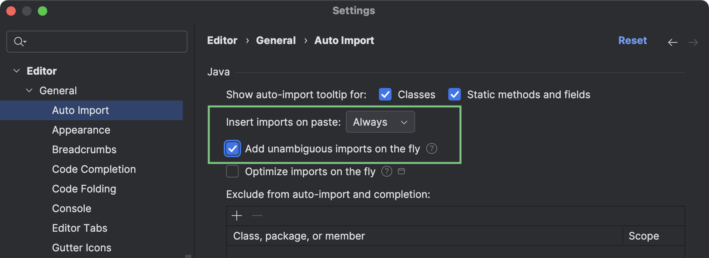
Task: Collapse the Editor tree node
Action: coord(17,71)
